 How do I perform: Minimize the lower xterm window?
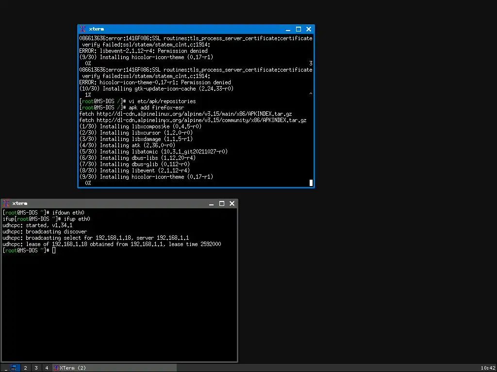(x=211, y=204)
